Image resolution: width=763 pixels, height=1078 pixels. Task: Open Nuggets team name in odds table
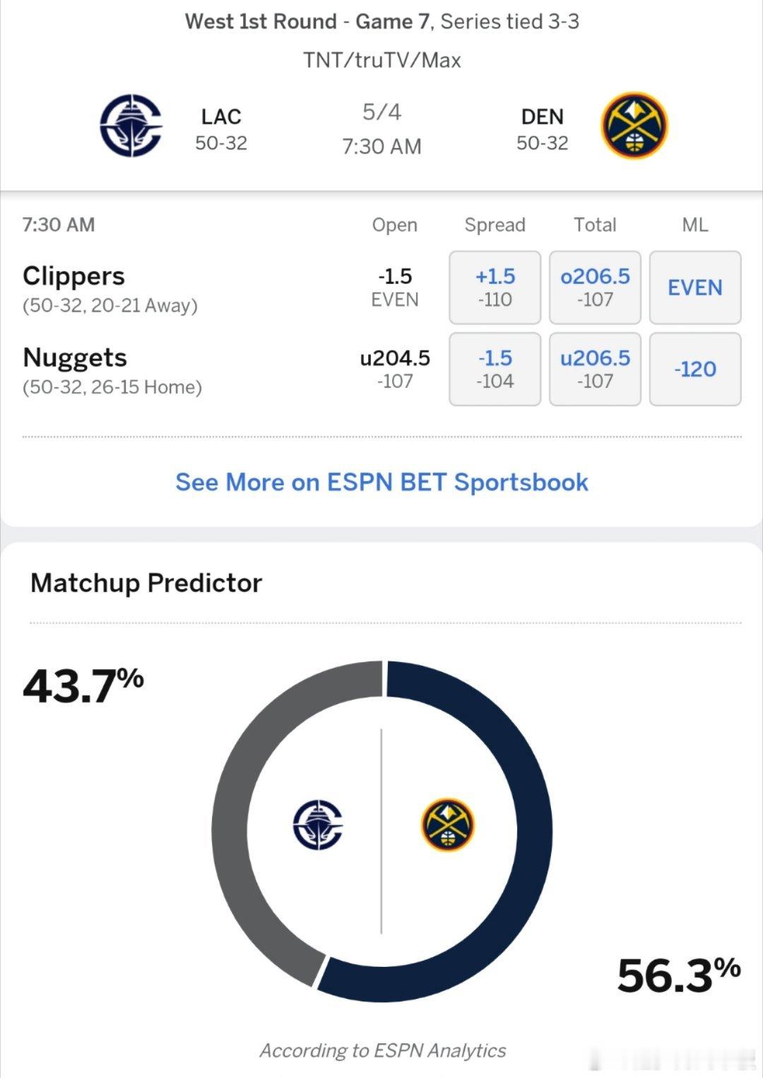click(x=75, y=358)
